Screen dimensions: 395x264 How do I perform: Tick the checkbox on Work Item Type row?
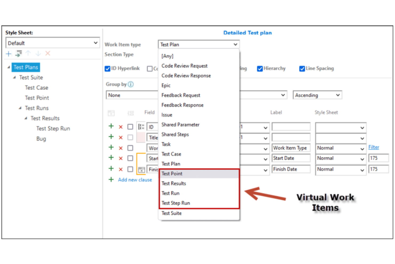[x=130, y=148]
